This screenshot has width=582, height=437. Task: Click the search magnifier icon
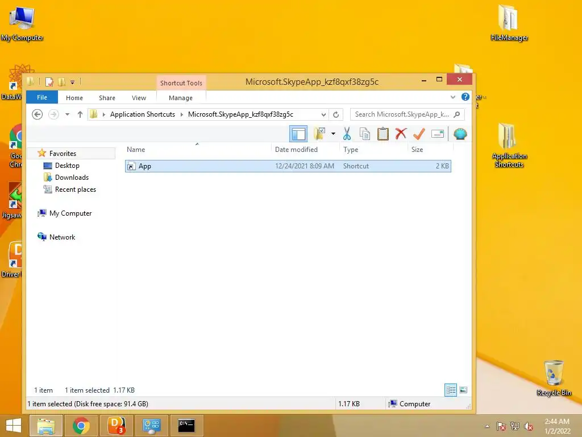click(x=457, y=114)
